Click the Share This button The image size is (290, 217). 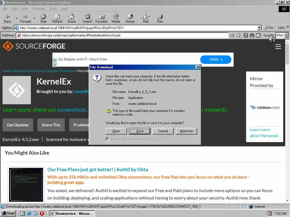(51, 125)
